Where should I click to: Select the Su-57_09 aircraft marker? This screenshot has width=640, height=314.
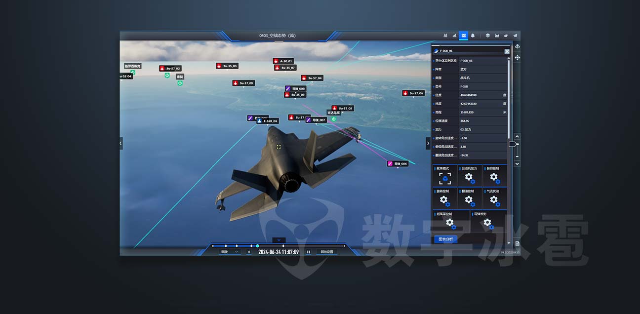243,83
